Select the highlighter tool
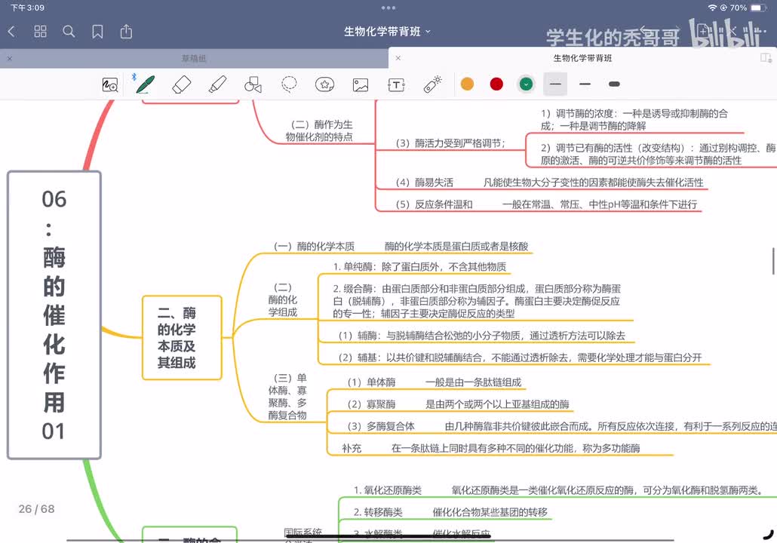 [217, 84]
